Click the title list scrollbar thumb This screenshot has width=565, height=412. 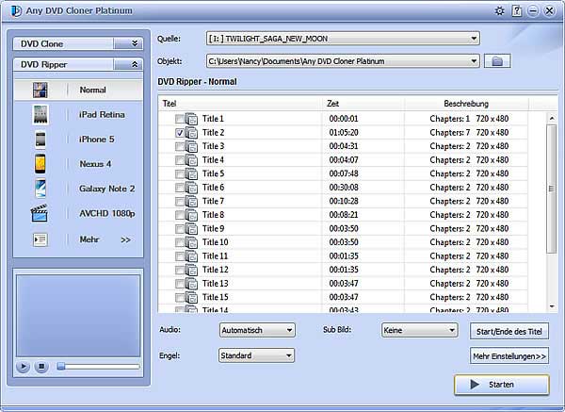click(x=551, y=189)
